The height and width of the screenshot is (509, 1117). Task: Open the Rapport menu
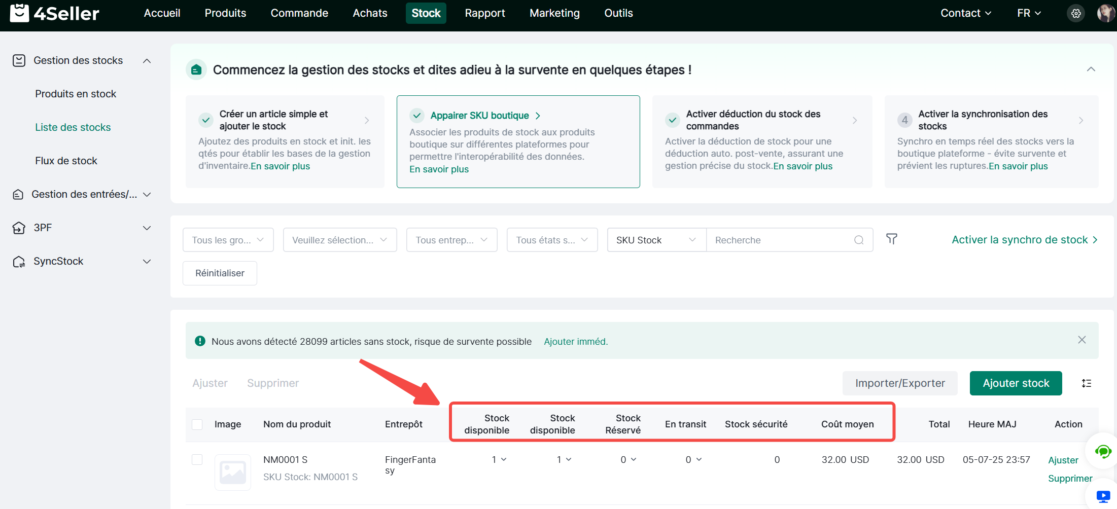click(484, 13)
